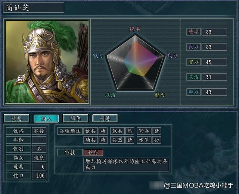Select the 個人 tab
239x194 pixels.
[46, 118]
